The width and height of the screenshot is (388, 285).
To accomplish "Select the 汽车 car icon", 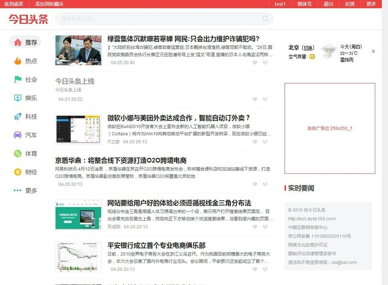I will point(18,135).
